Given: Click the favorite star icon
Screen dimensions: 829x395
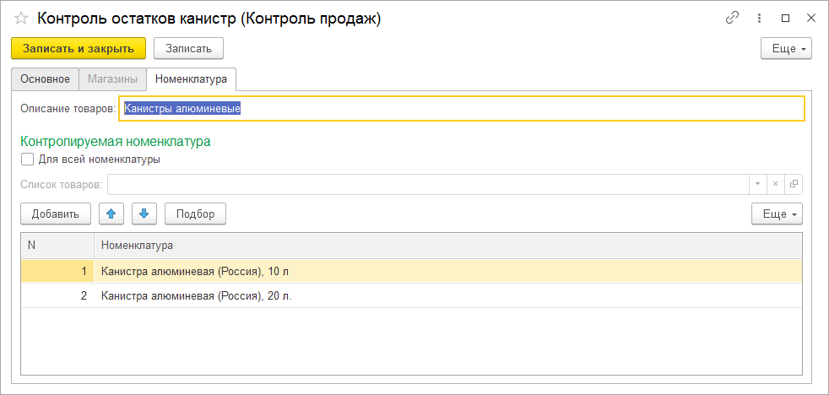Looking at the screenshot, I should (21, 19).
